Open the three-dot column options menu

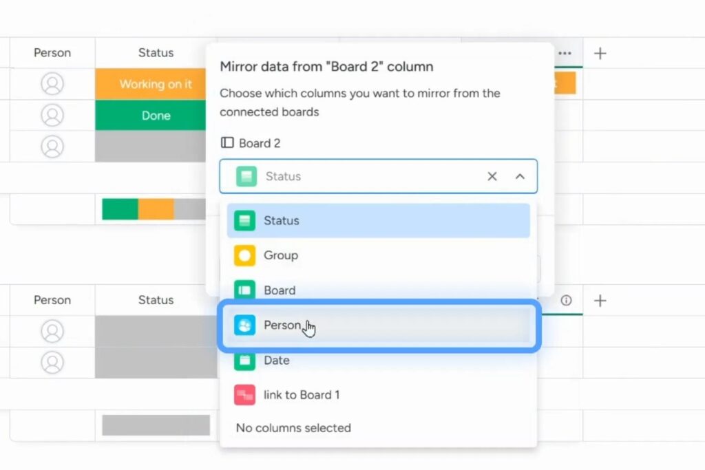(x=565, y=52)
